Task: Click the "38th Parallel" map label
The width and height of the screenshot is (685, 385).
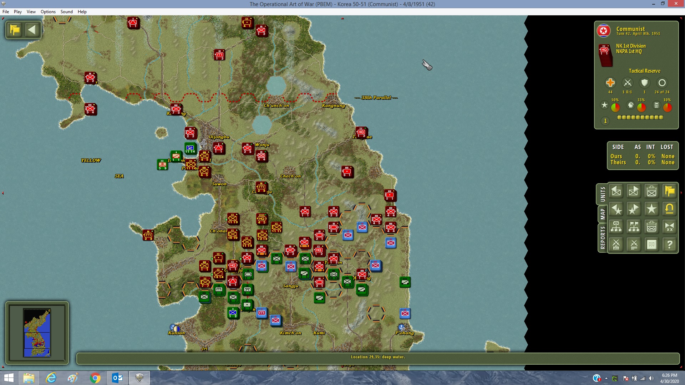Action: 376,98
